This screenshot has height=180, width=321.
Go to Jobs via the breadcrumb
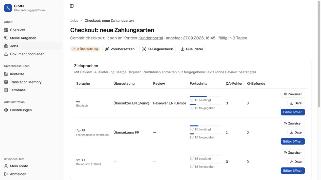tap(74, 20)
